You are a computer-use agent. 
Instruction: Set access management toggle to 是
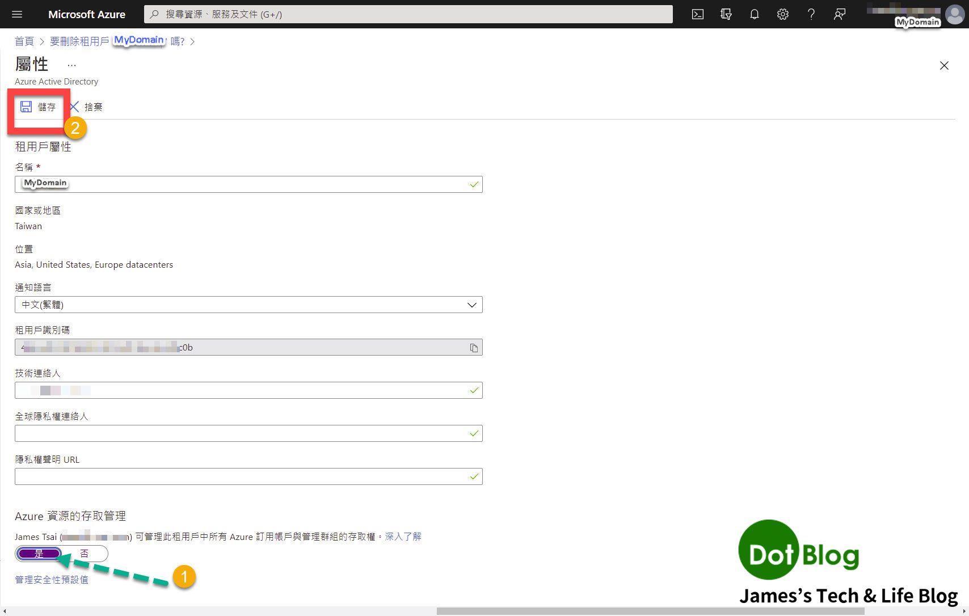tap(39, 554)
